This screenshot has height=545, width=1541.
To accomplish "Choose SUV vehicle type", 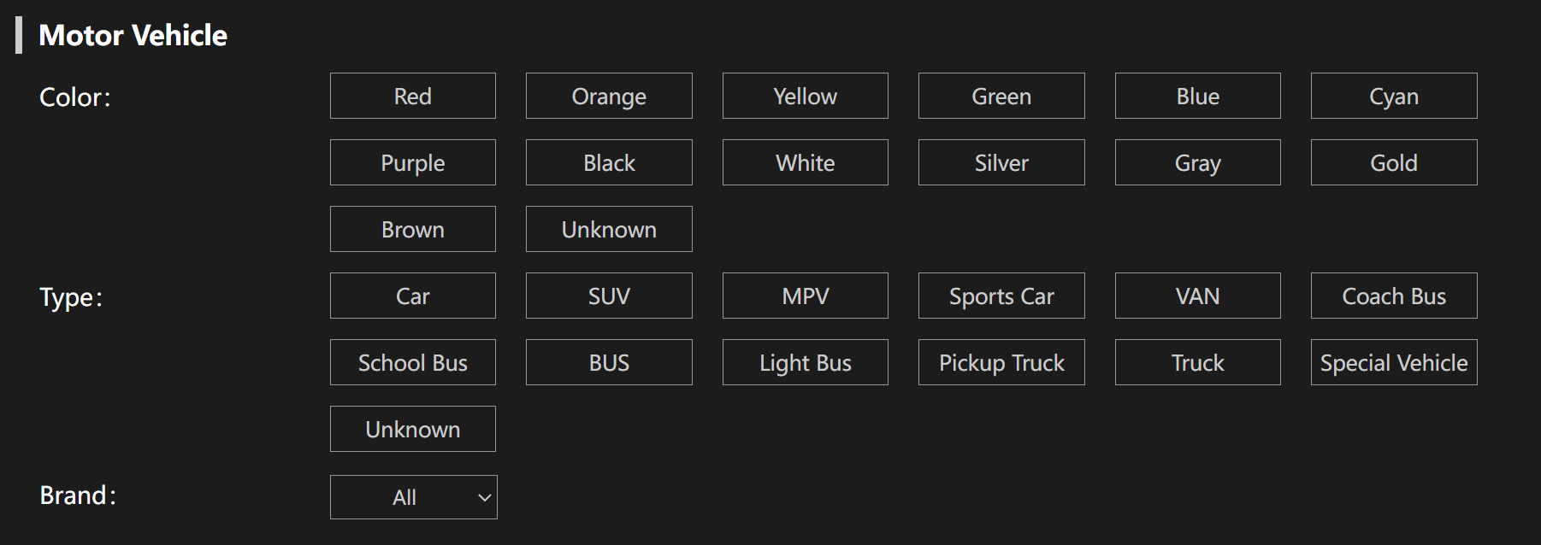I will tap(609, 296).
